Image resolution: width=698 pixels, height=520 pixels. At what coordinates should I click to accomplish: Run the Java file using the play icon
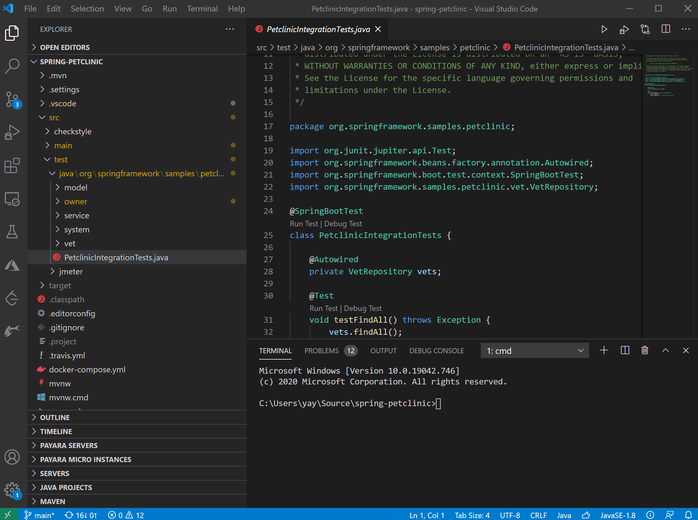click(x=604, y=29)
